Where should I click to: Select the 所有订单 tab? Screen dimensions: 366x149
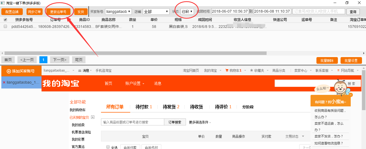(115, 107)
